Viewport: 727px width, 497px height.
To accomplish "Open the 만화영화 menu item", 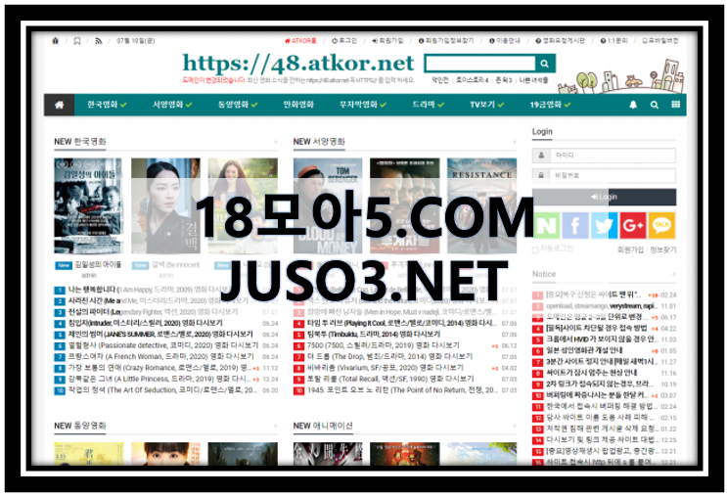I will click(x=298, y=105).
